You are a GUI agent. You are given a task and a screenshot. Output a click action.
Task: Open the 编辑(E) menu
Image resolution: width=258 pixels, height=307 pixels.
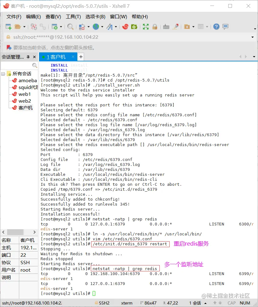coord(33,17)
